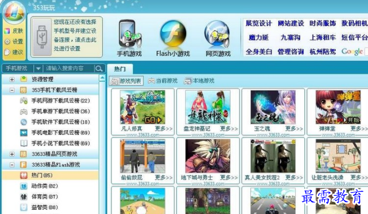Screen dimensions: 368x214
Task: Click 更多>> next to 偷偷放屁
Action: [x=164, y=178]
